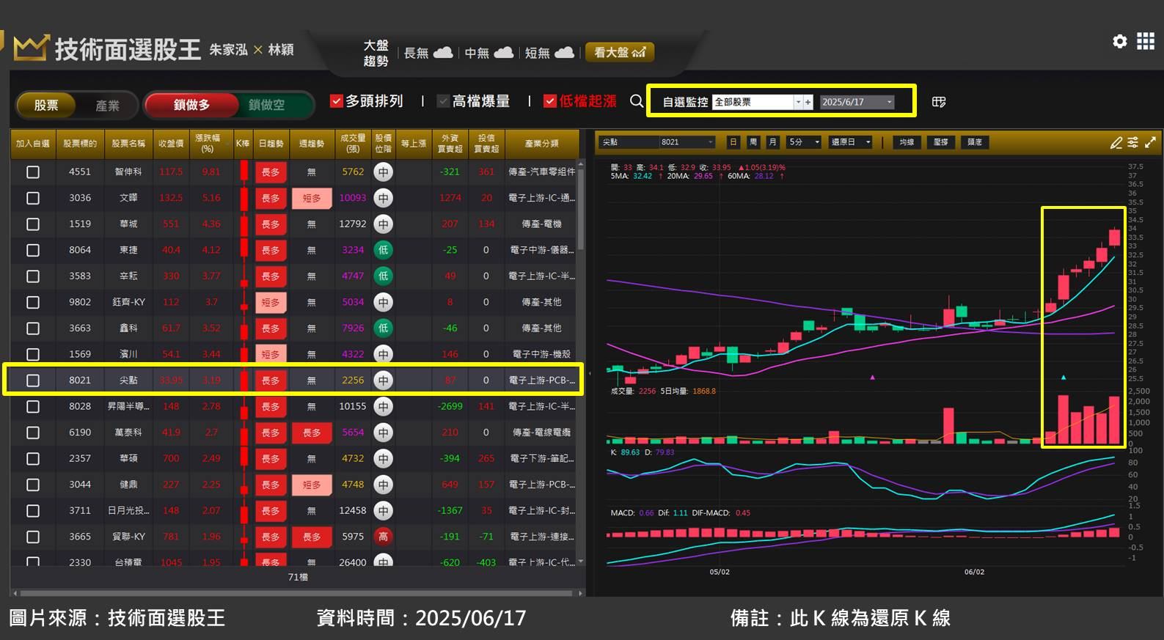Click the crown logo icon
Screen dimensions: 1164x640
click(31, 48)
